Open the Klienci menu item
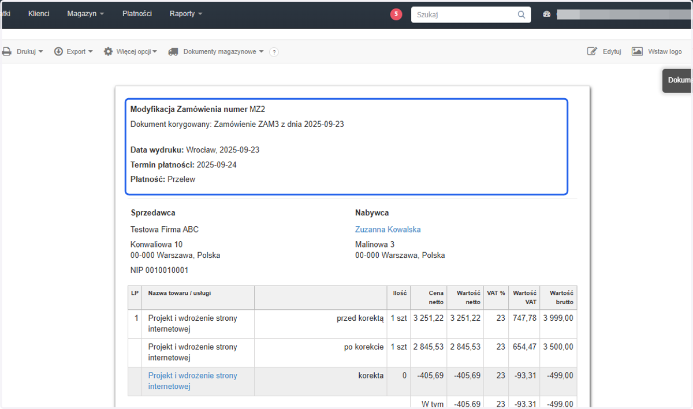693x409 pixels. [39, 14]
